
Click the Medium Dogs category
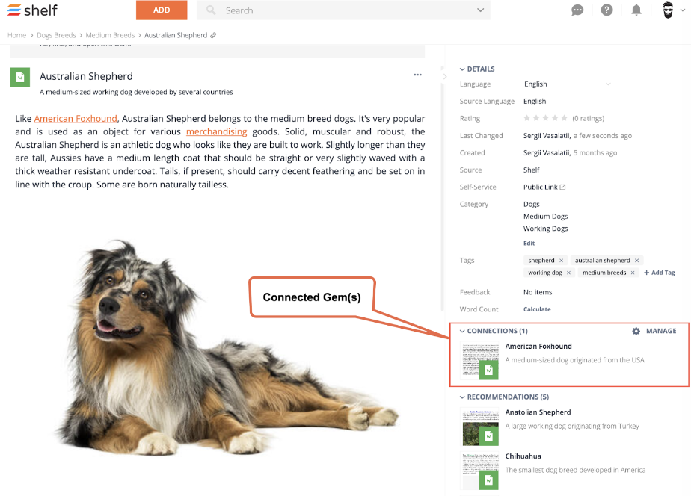546,217
